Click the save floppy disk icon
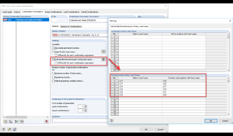Screen dimensions: 233x136 pos(15,129)
